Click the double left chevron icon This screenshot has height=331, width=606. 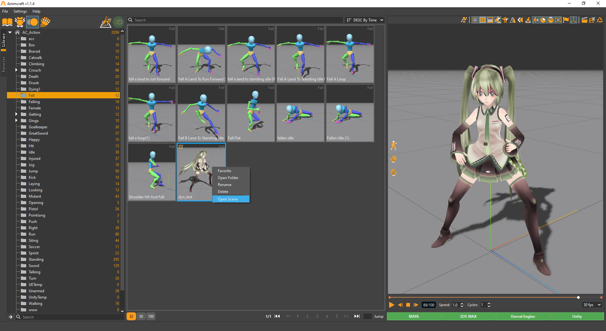pos(520,20)
